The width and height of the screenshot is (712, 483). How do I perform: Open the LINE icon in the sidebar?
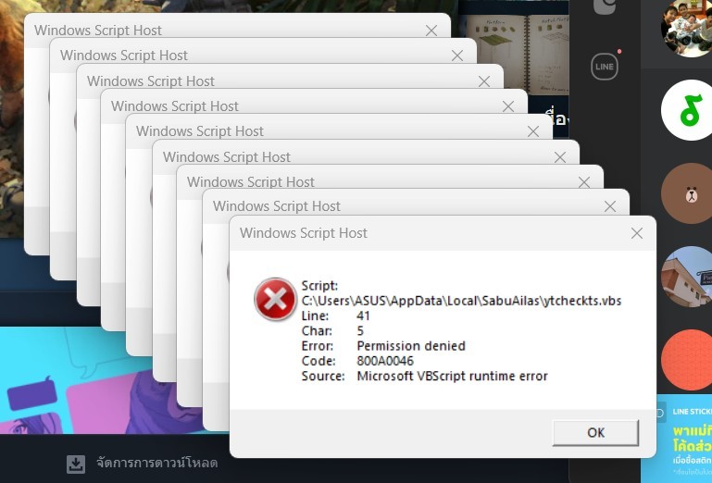[605, 67]
